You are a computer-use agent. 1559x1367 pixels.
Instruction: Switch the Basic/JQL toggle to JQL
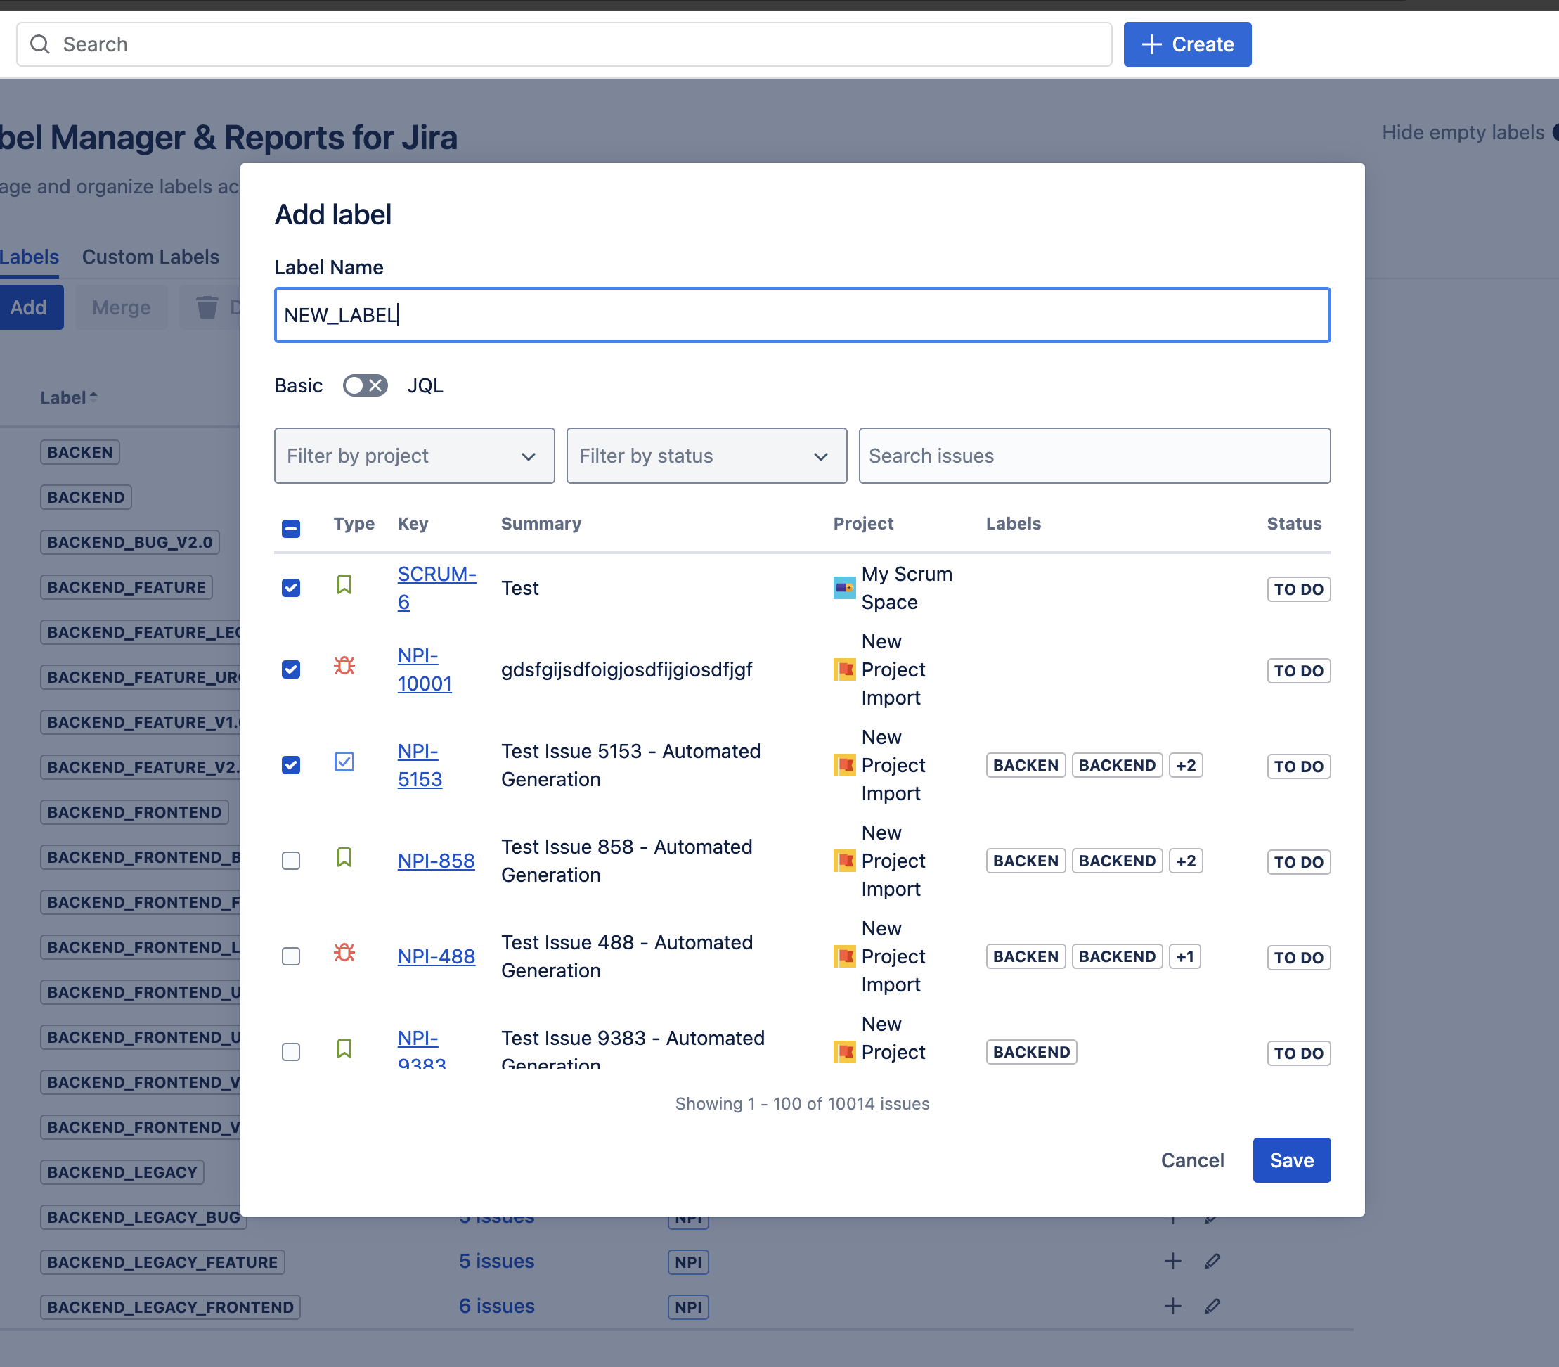click(366, 386)
